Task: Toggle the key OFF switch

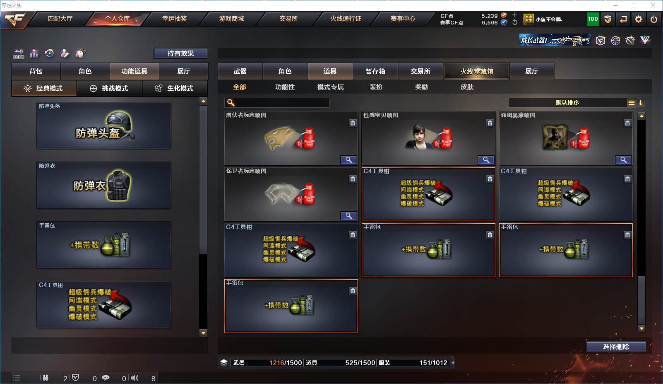Action: click(x=19, y=54)
